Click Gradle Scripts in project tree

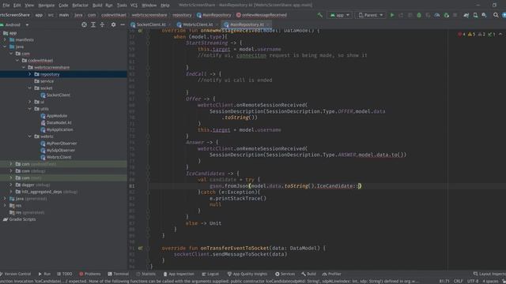click(x=19, y=219)
